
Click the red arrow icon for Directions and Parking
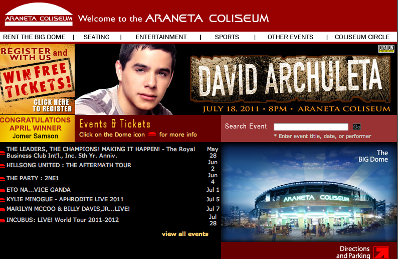381,252
